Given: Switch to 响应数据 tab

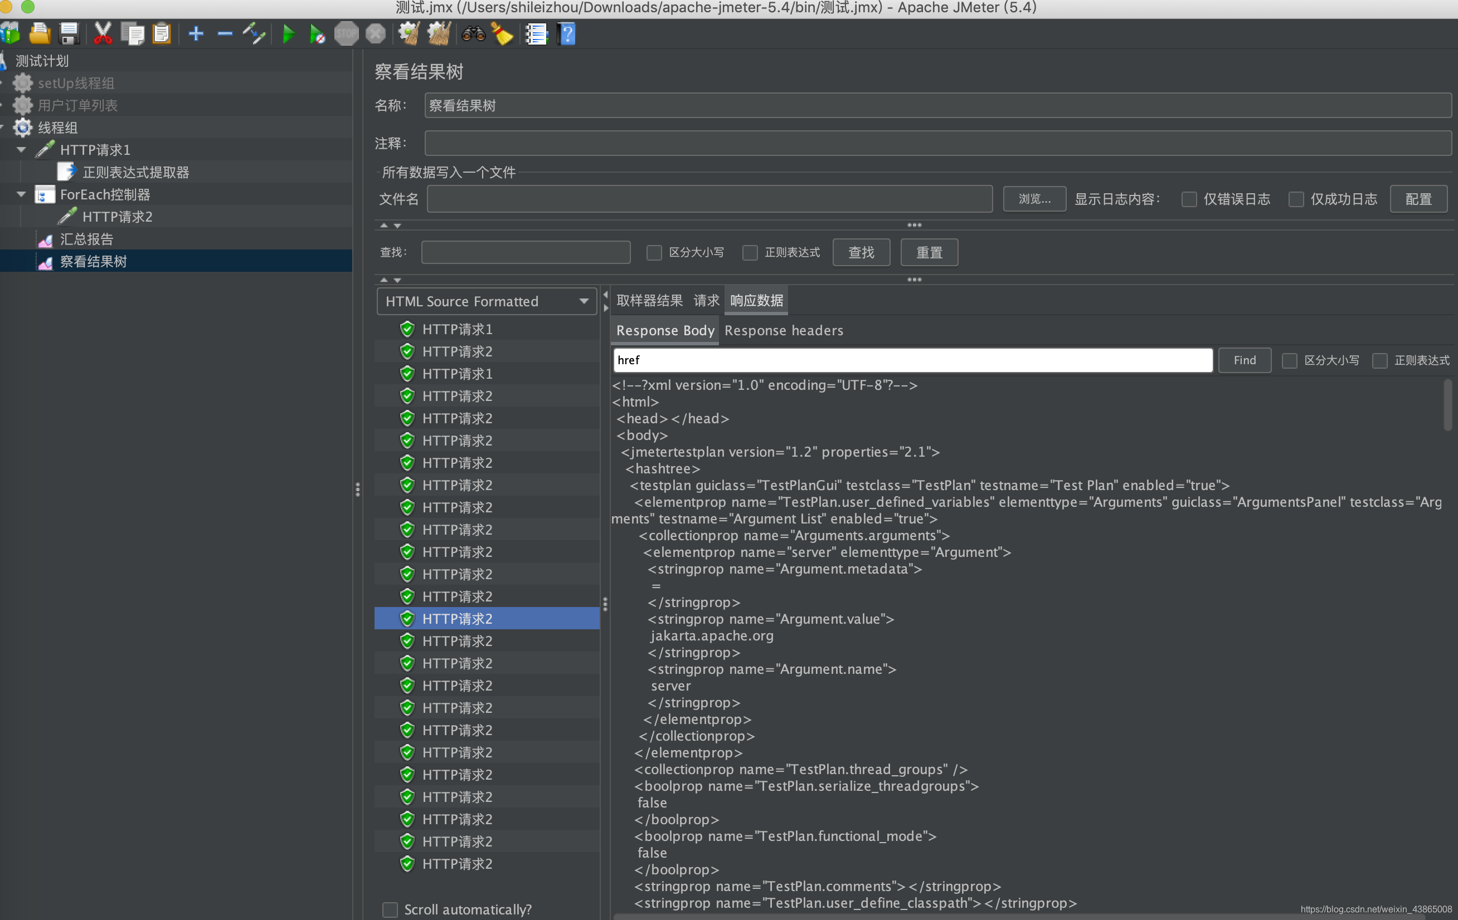Looking at the screenshot, I should (x=756, y=300).
